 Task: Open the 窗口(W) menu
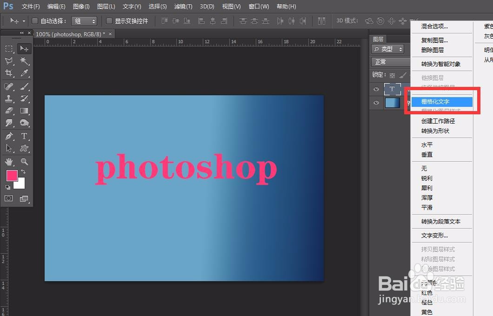(259, 7)
